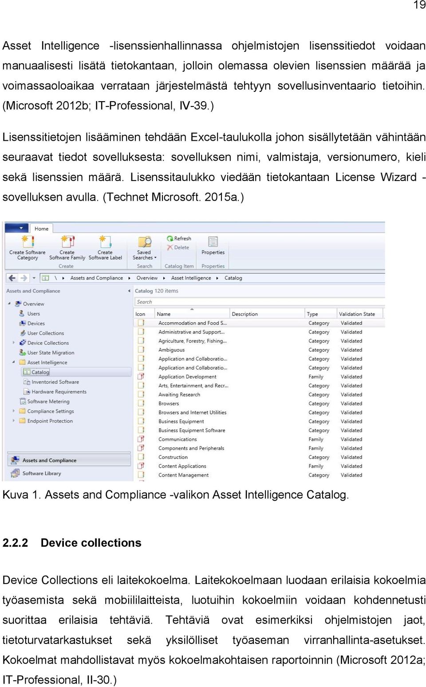Sort by the Type column header

coord(320,314)
